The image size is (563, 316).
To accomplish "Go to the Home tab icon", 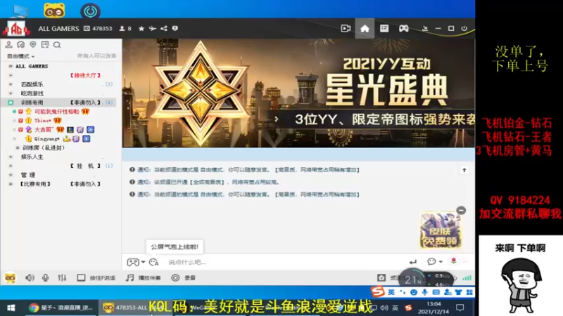I will (365, 28).
